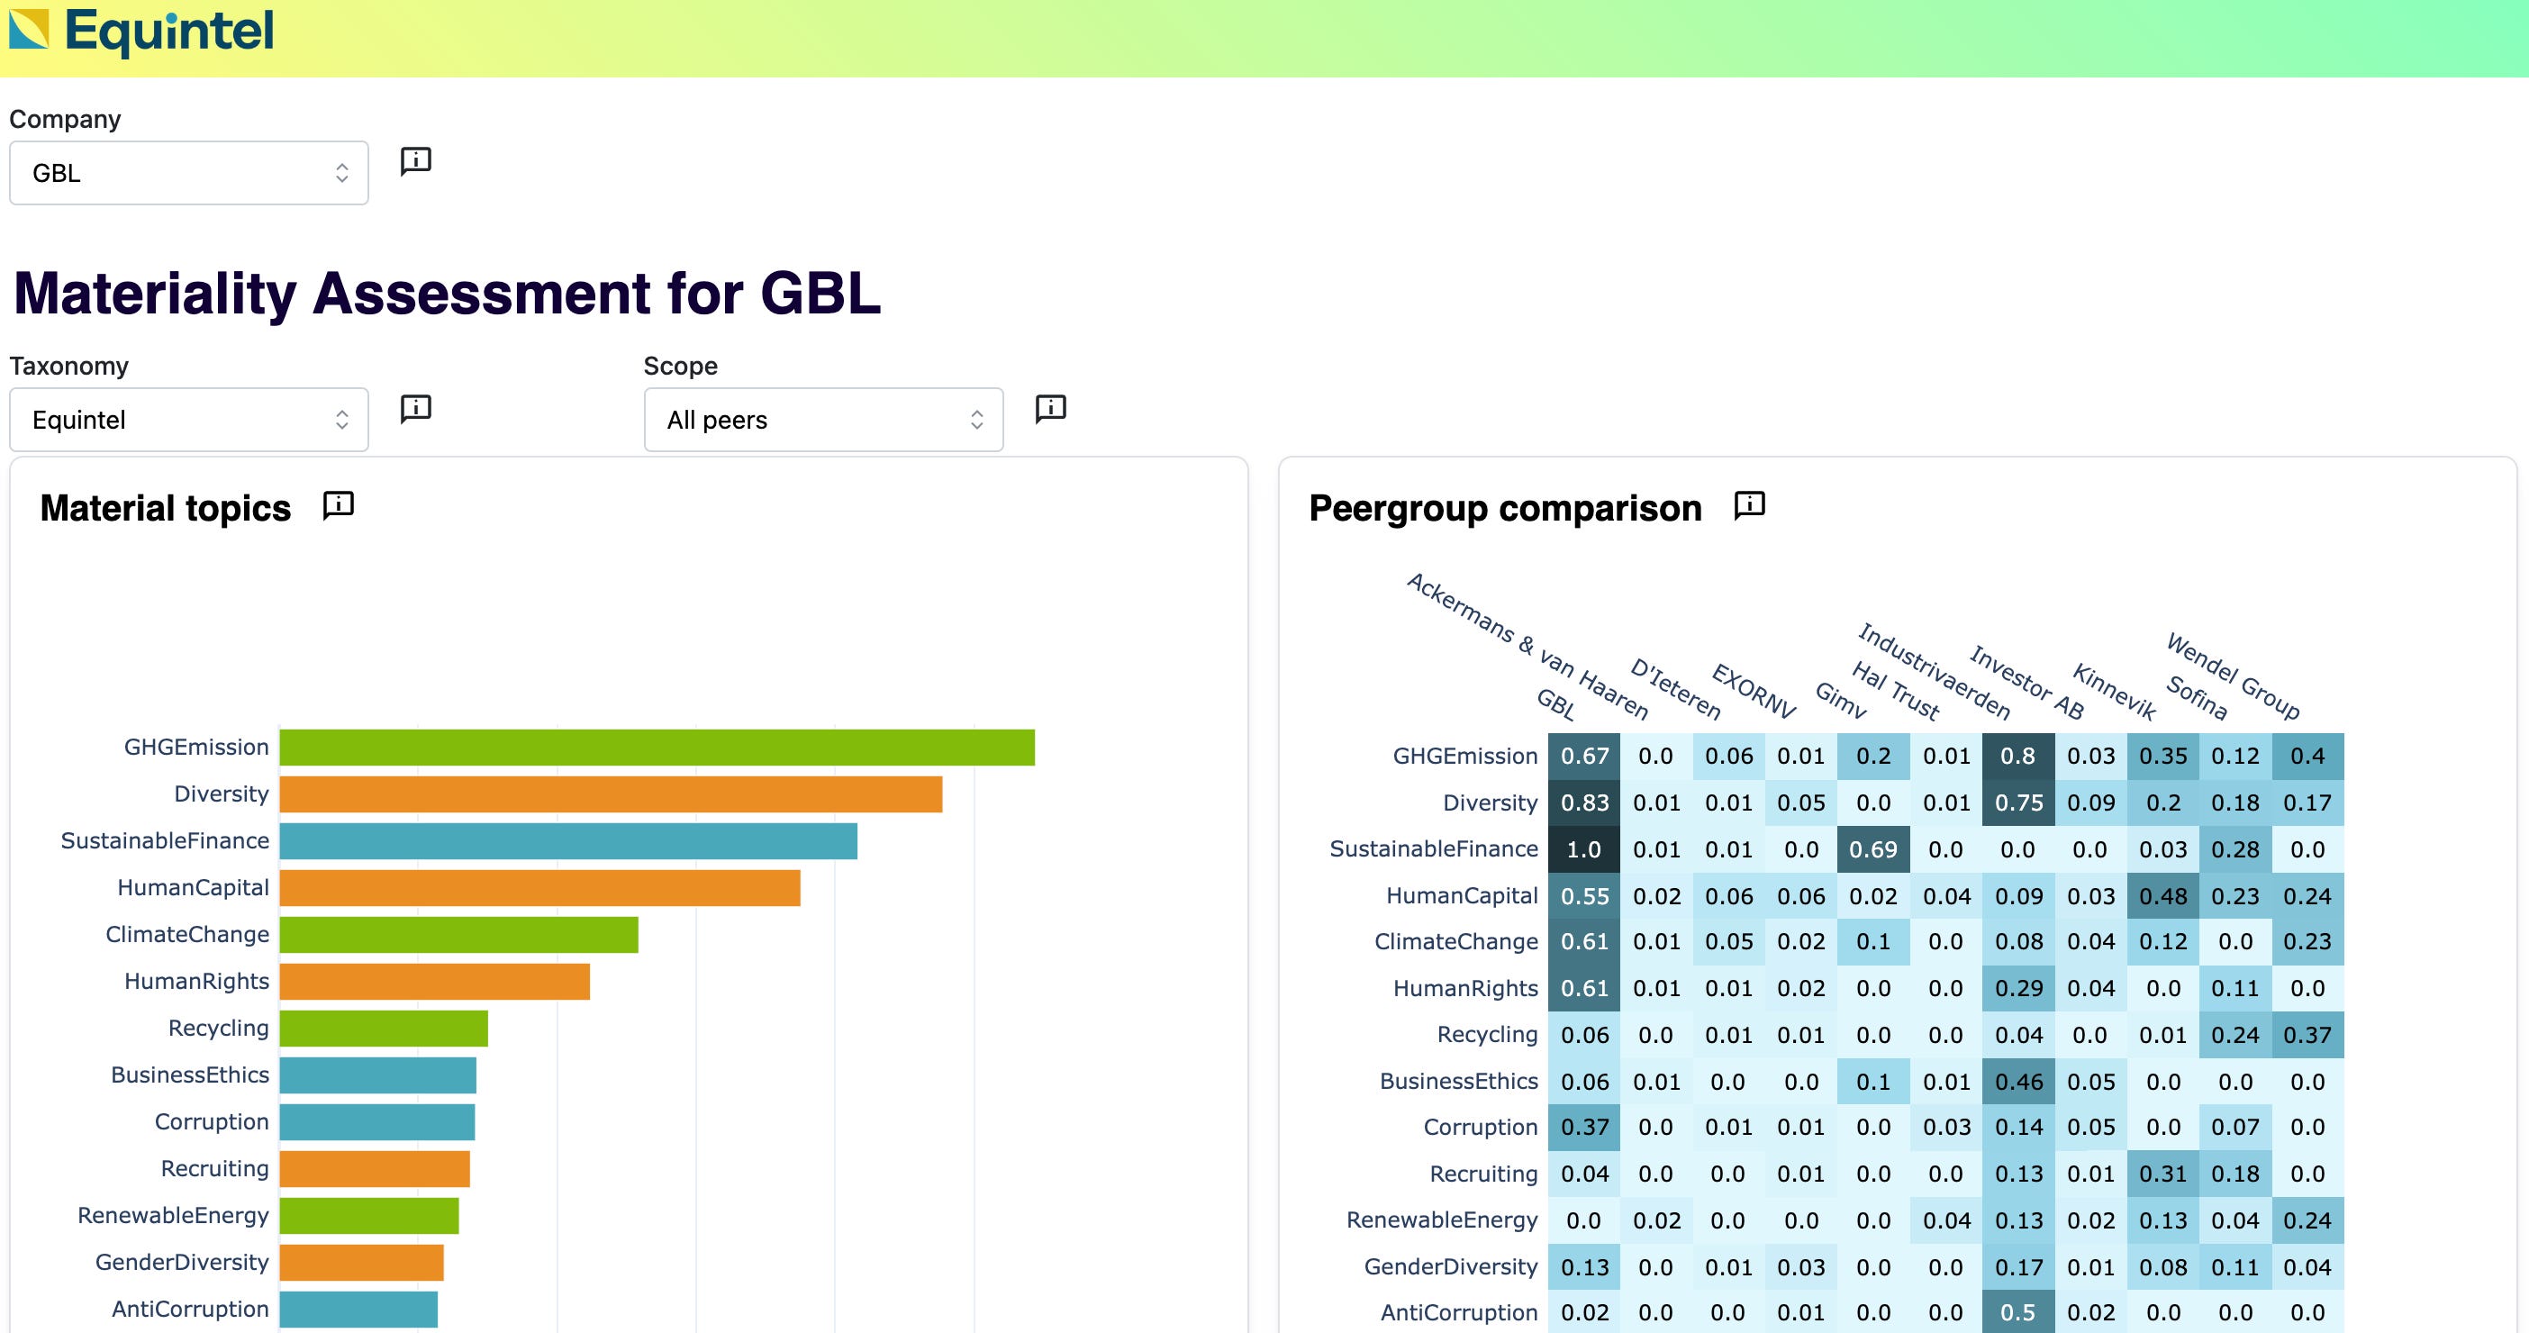The width and height of the screenshot is (2529, 1333).
Task: Show info for Peergroup comparison panel
Action: coord(1749,505)
